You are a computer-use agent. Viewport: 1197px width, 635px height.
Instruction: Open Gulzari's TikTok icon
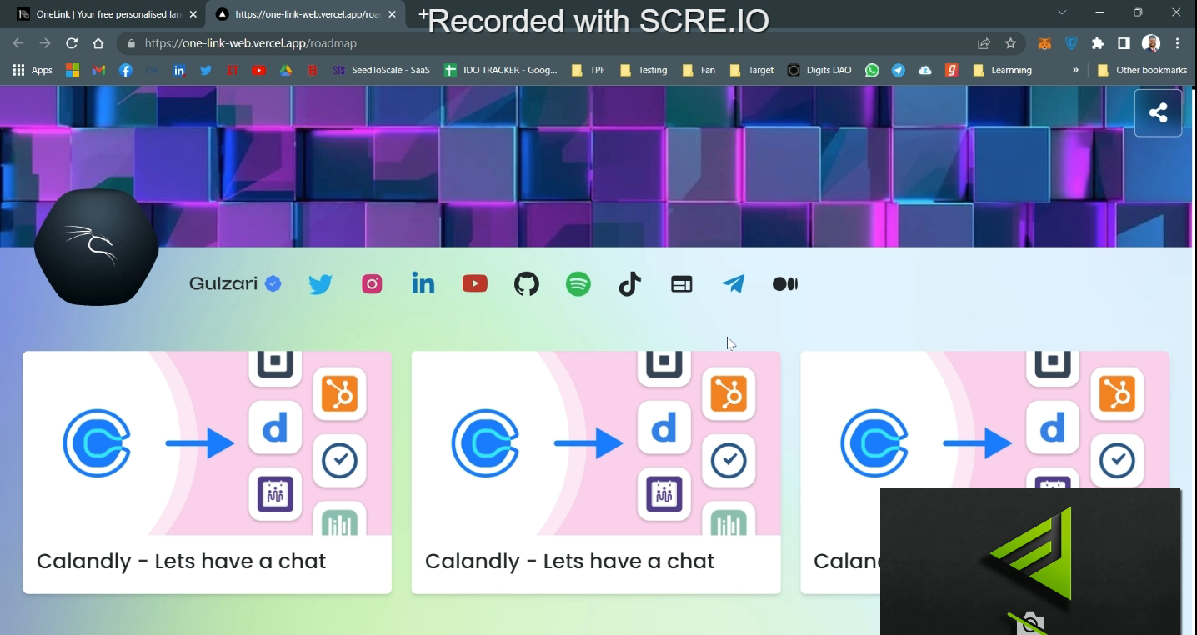pyautogui.click(x=630, y=284)
